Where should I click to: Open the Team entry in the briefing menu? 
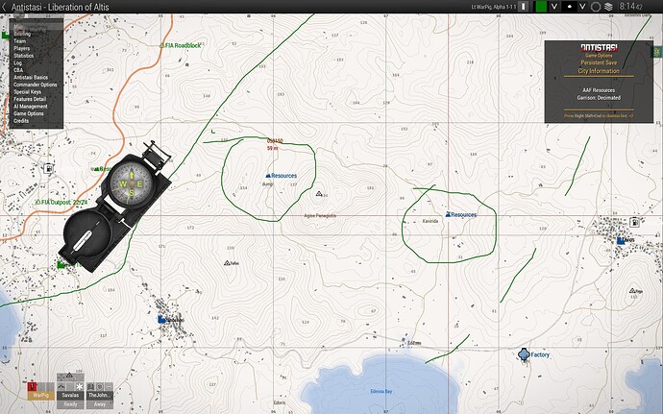(x=19, y=41)
